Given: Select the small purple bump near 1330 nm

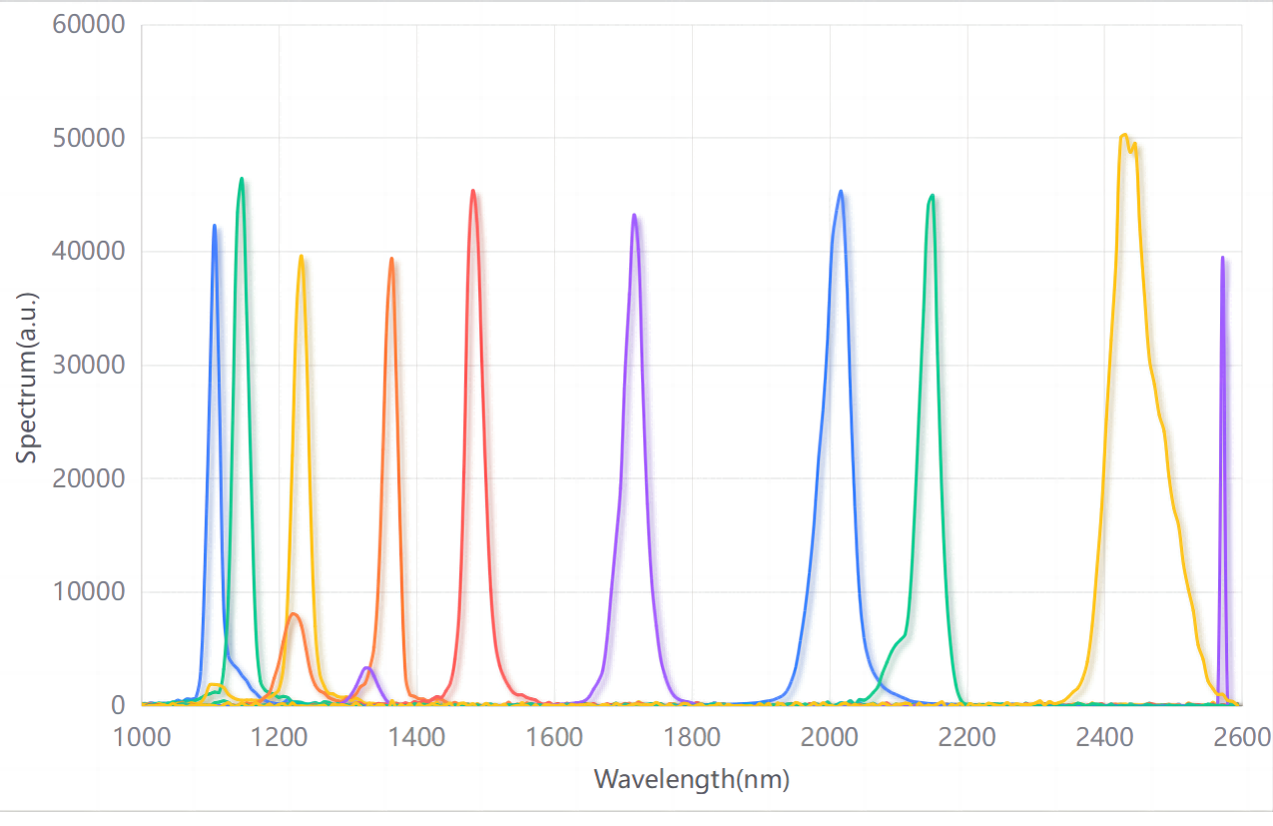Looking at the screenshot, I should point(367,668).
